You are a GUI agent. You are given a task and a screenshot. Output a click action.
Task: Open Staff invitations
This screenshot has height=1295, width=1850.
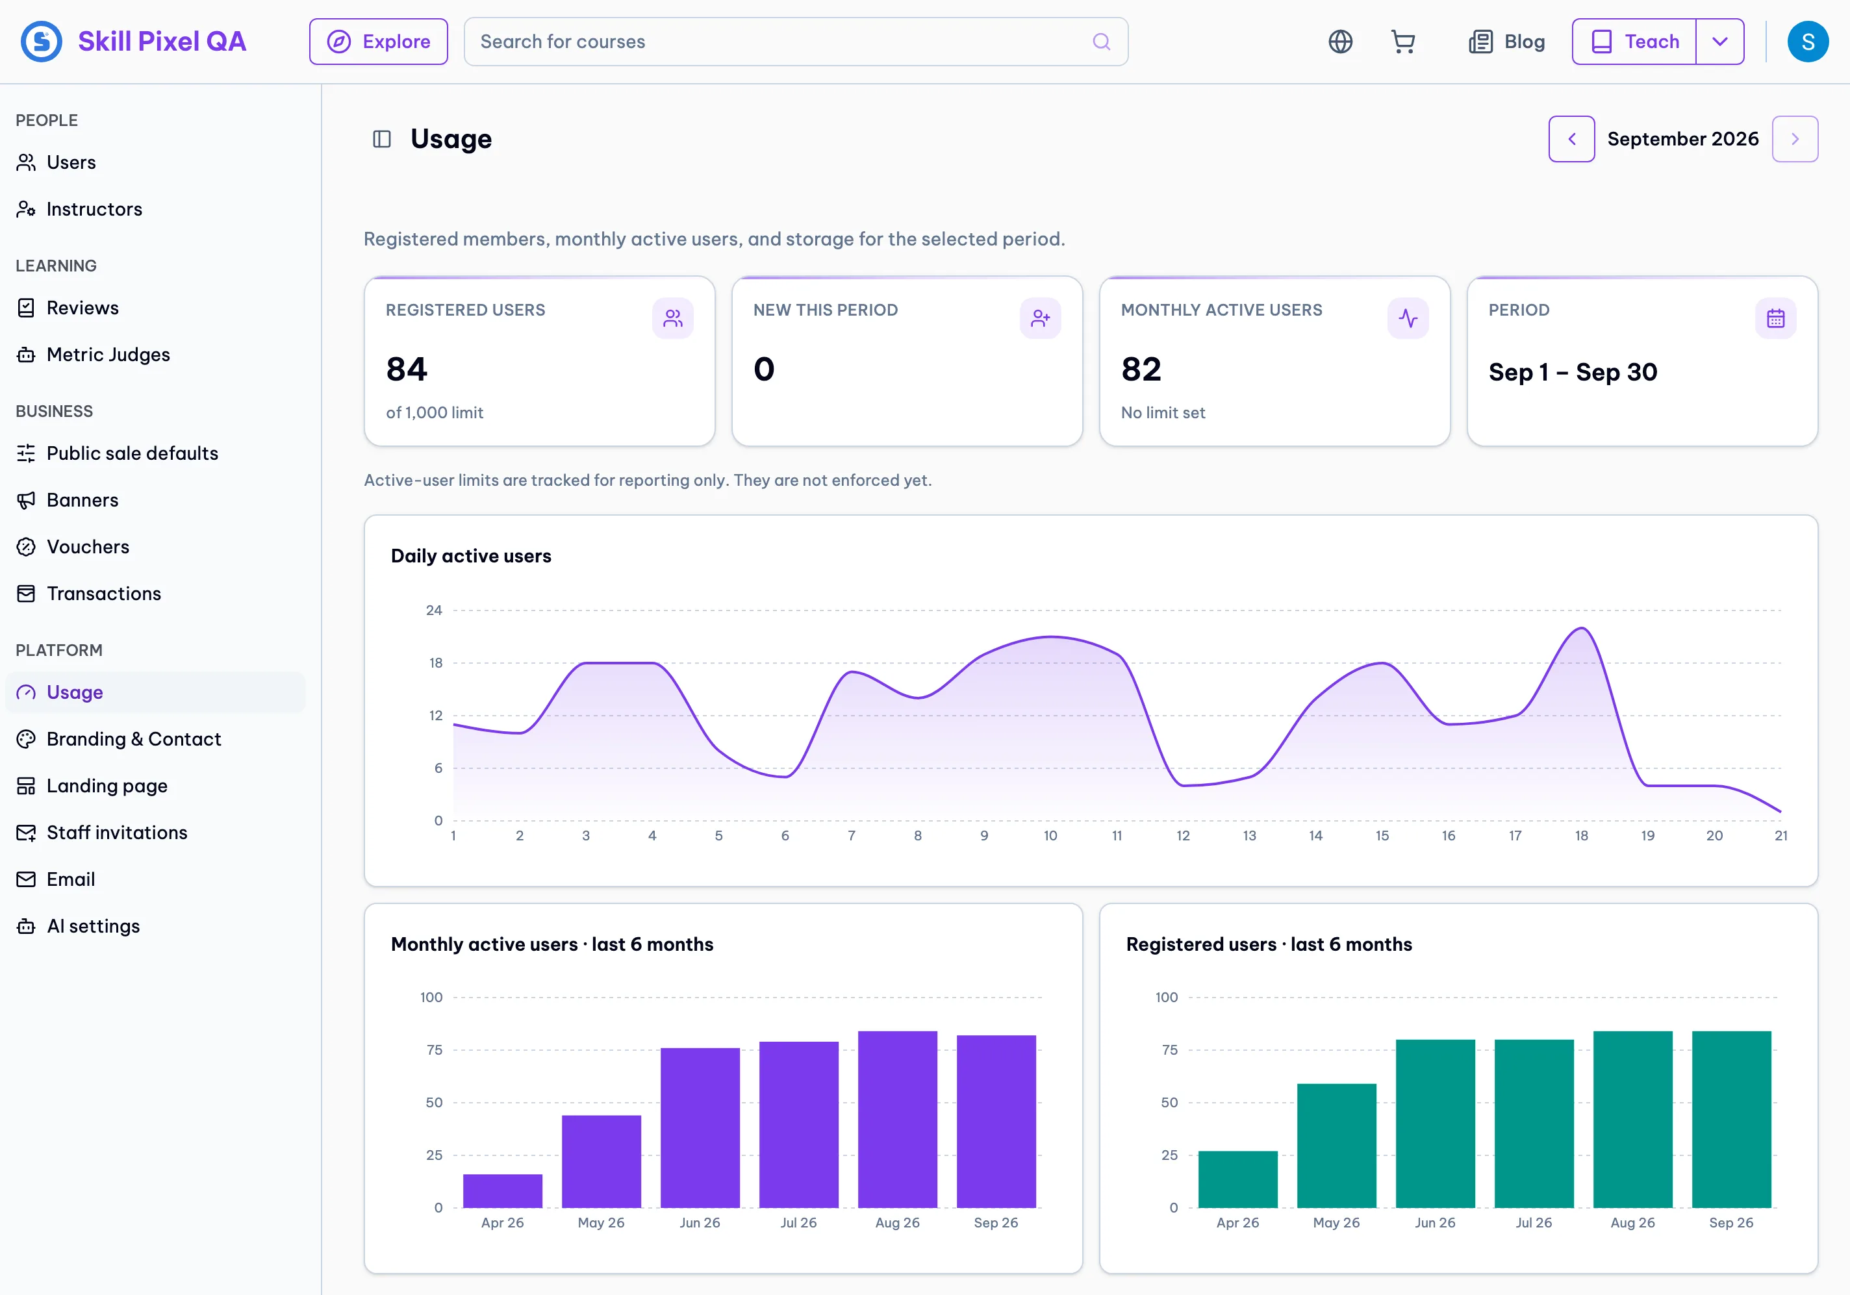click(155, 833)
